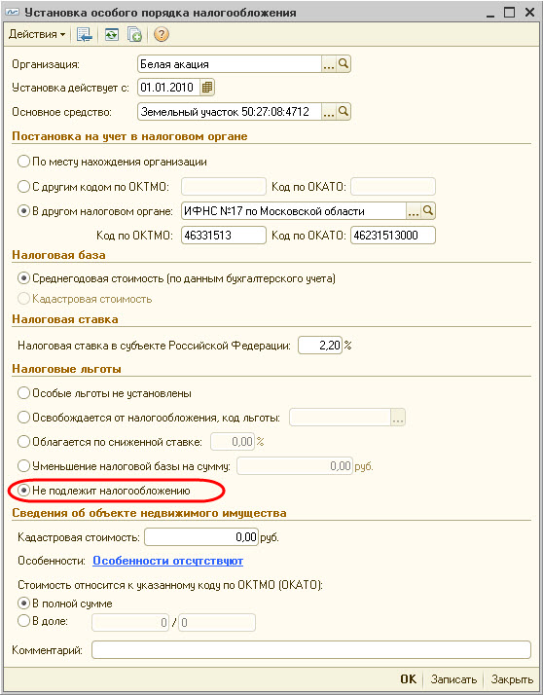Open the Особенности отсутствуют link
Screen dimensions: 543x695
click(x=167, y=561)
